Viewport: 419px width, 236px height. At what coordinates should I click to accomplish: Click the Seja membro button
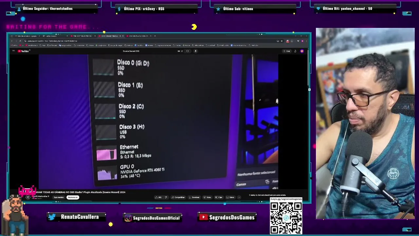tap(59, 197)
